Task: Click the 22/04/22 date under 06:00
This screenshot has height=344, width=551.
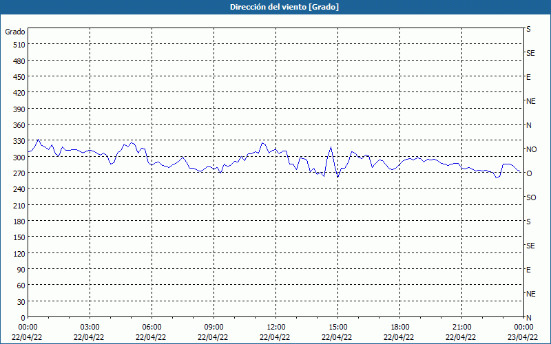Action: tap(152, 337)
